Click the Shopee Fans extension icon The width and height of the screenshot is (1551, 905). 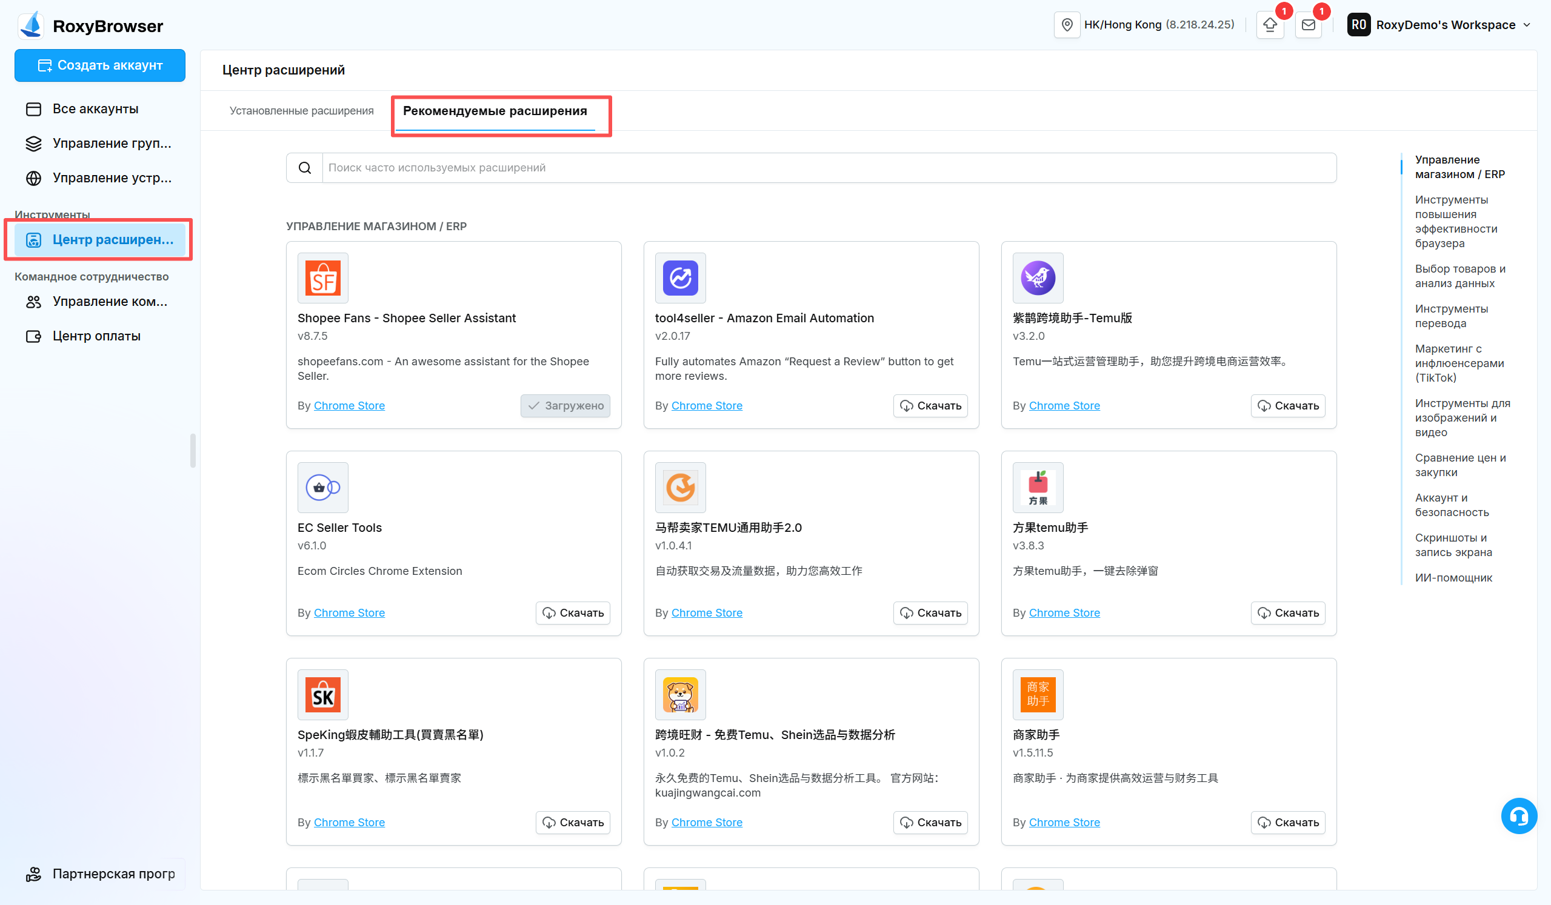[323, 278]
